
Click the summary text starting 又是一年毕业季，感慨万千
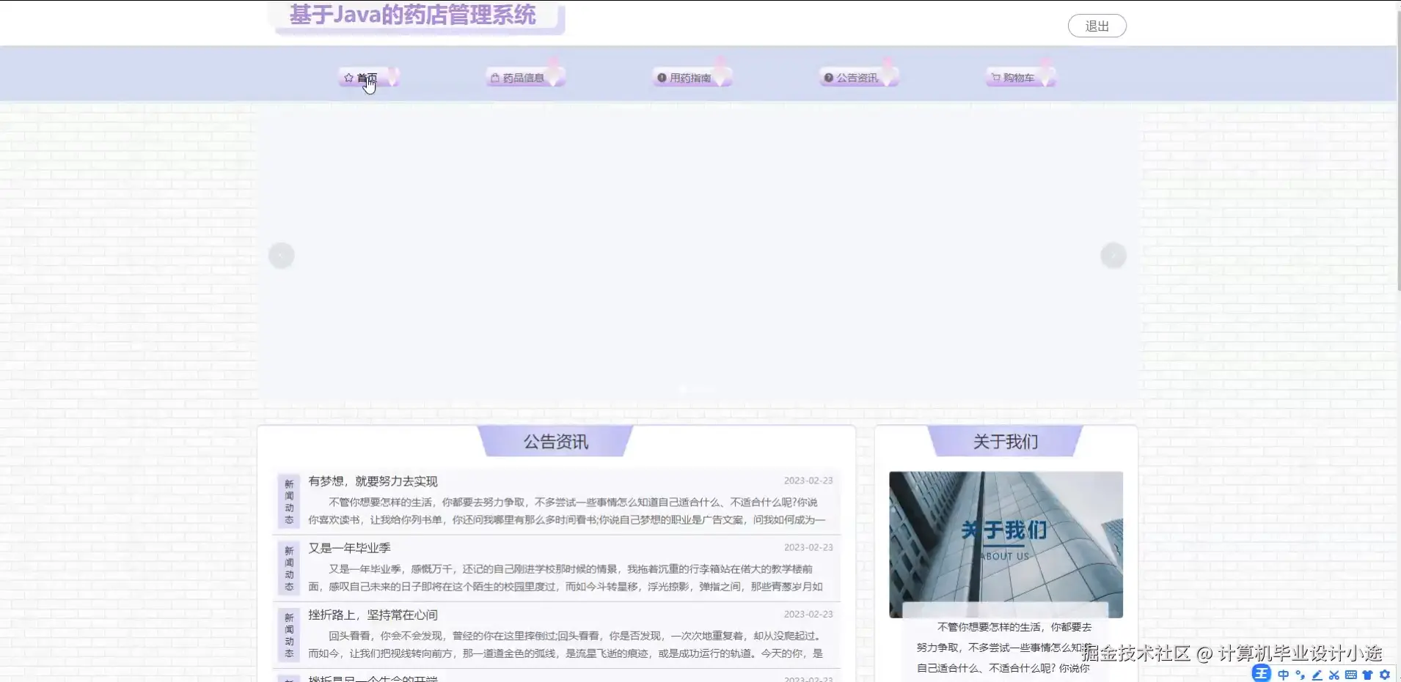(566, 578)
